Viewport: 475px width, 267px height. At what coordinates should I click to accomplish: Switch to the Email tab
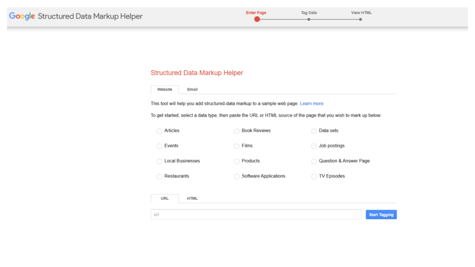pyautogui.click(x=193, y=89)
